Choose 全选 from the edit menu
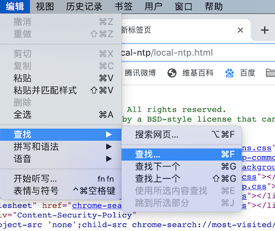The height and width of the screenshot is (231, 275). tap(61, 115)
